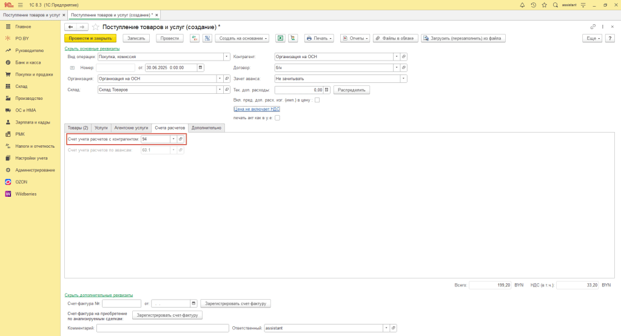Toggle Вкл. пред. доп. расх. в цену checkbox
The height and width of the screenshot is (336, 621).
click(317, 100)
